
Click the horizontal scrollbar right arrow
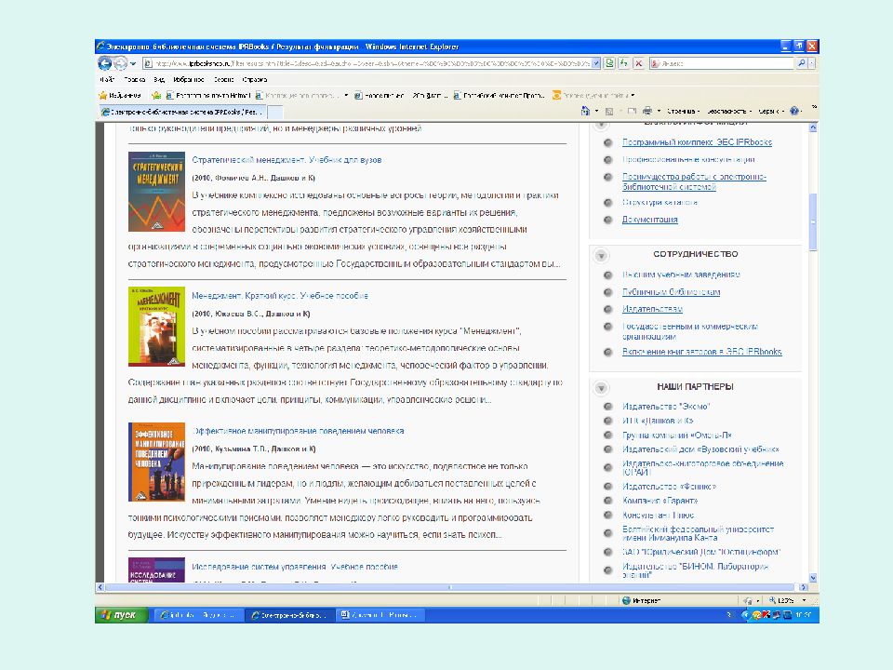tap(803, 587)
